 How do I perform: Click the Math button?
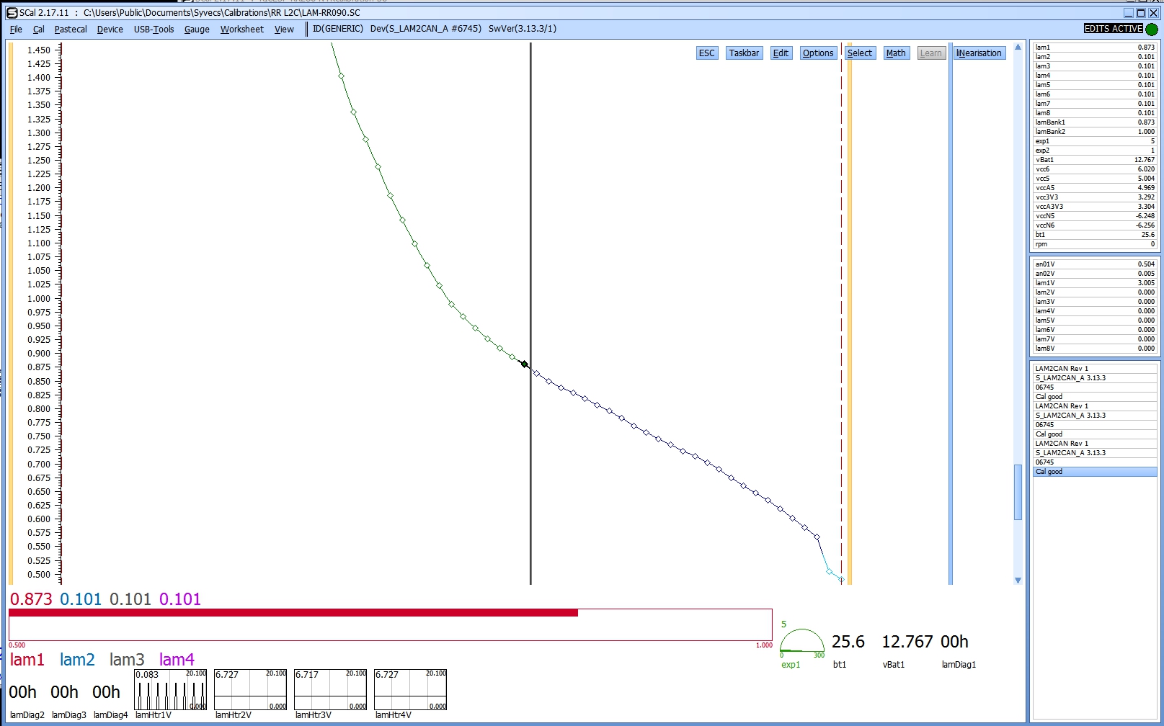pyautogui.click(x=896, y=53)
